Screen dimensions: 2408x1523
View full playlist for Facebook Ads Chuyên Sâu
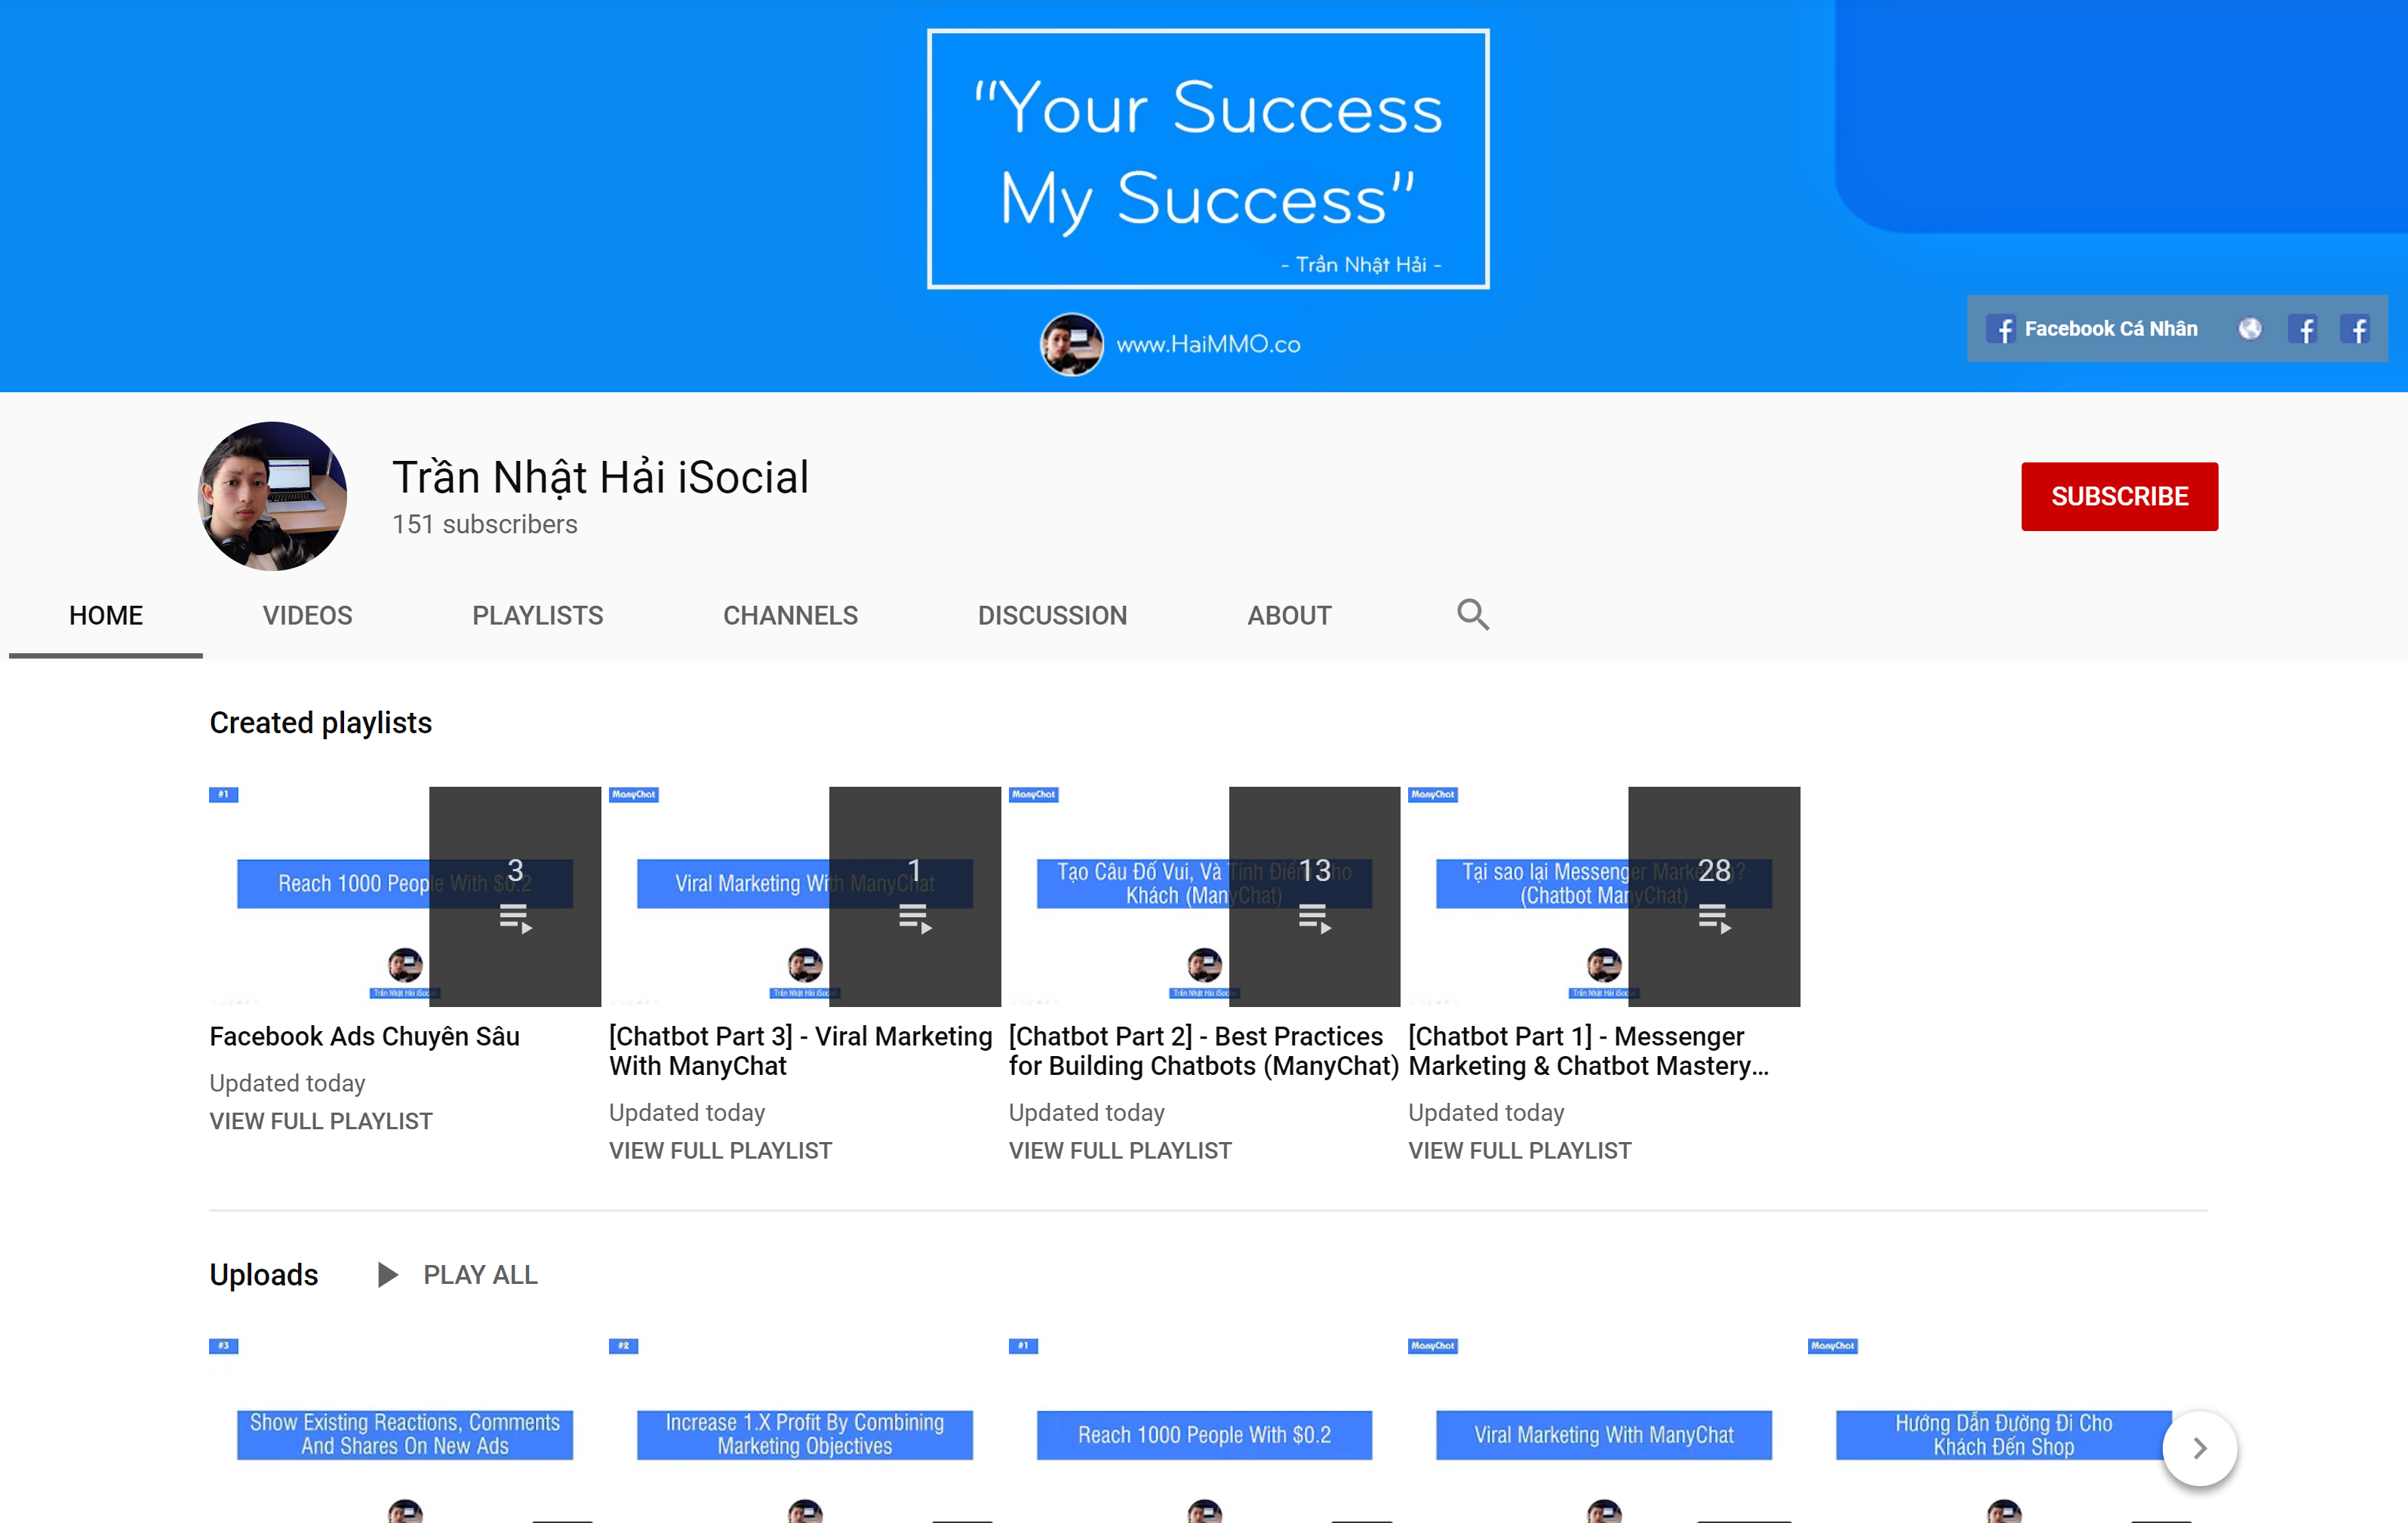321,1121
